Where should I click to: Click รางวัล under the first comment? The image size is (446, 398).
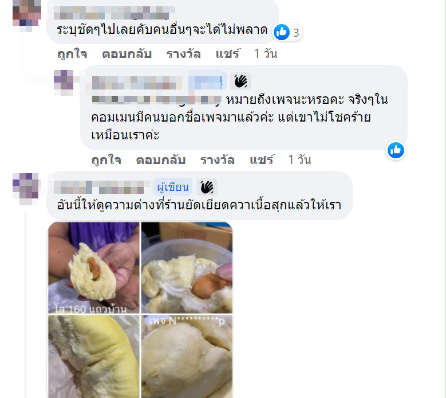click(183, 53)
